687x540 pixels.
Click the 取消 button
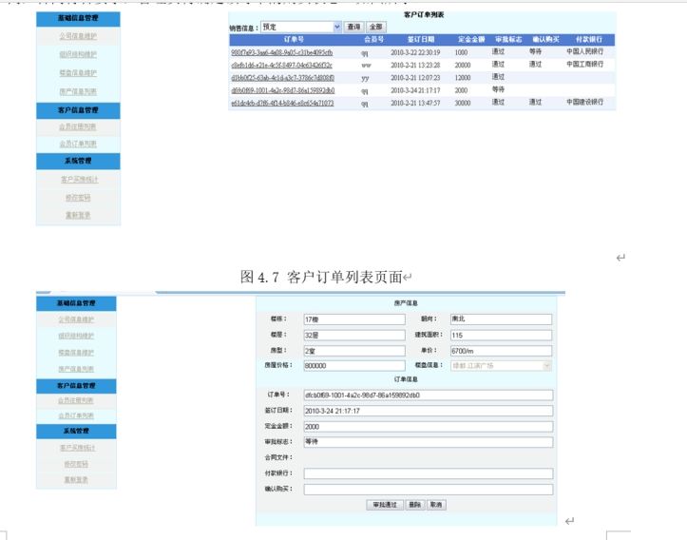[436, 505]
